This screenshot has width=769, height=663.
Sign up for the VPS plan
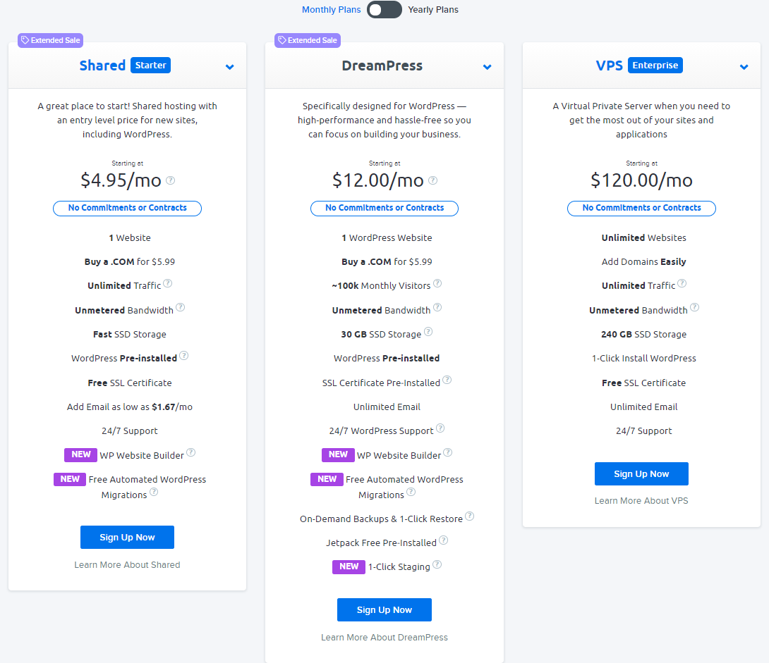[x=641, y=474]
